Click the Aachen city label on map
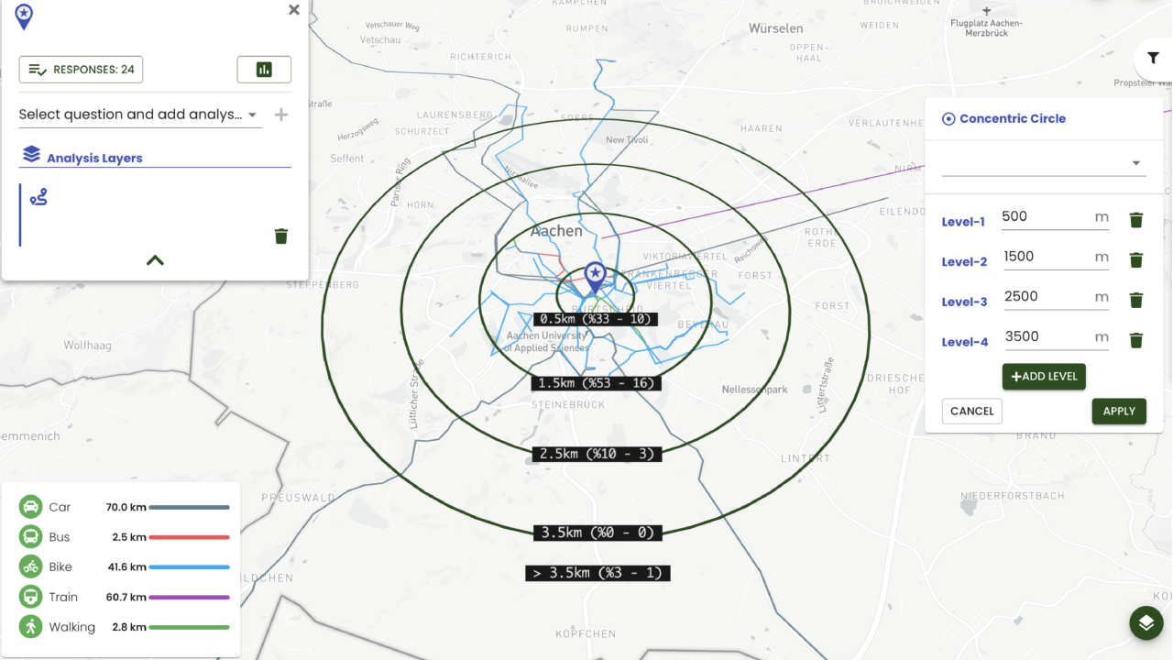1173x660 pixels. 556,231
